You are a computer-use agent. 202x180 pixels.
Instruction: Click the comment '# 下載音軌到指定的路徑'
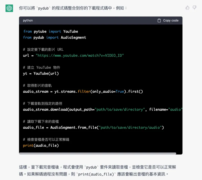tap(43, 103)
